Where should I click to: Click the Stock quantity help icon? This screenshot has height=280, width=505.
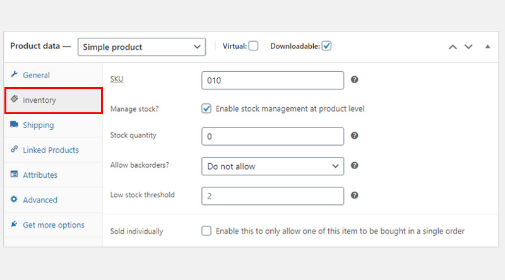pos(354,136)
